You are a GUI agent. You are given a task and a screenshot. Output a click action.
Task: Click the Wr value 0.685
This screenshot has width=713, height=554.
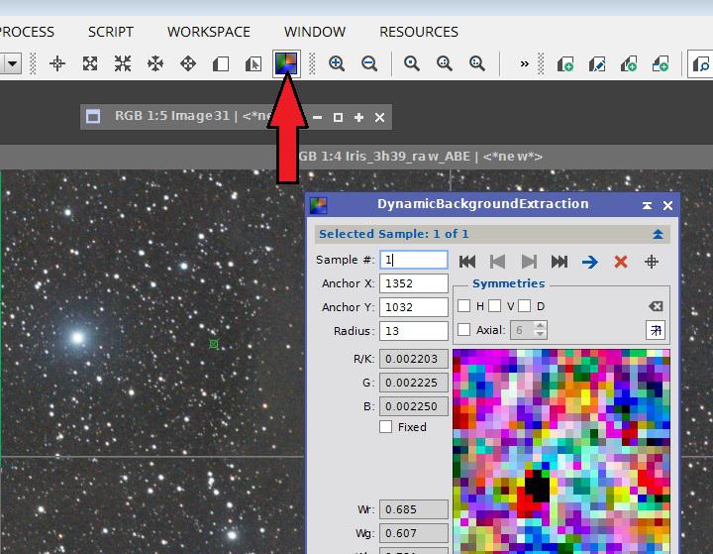coord(414,509)
